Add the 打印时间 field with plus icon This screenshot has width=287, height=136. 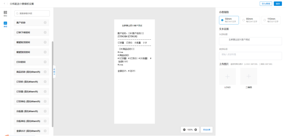pyautogui.click(x=45, y=62)
